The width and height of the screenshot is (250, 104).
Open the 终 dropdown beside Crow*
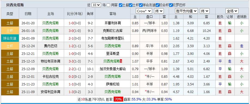point(159,11)
